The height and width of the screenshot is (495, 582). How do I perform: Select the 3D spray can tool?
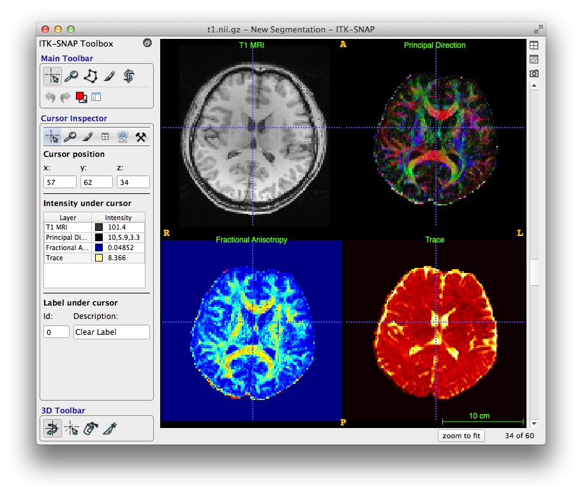pyautogui.click(x=91, y=428)
